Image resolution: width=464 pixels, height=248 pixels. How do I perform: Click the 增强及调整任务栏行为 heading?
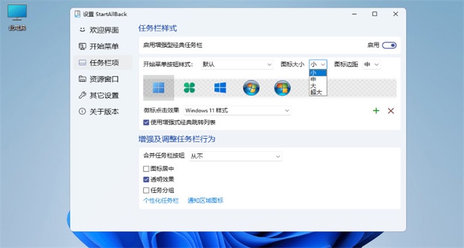tap(177, 139)
